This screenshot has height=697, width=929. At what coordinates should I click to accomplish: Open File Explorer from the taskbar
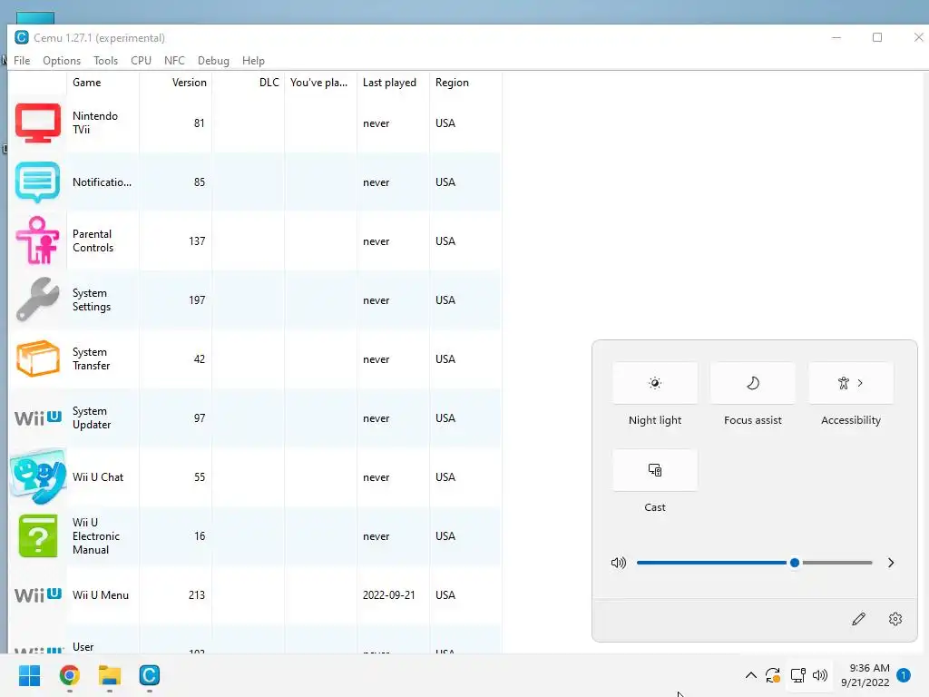point(110,675)
